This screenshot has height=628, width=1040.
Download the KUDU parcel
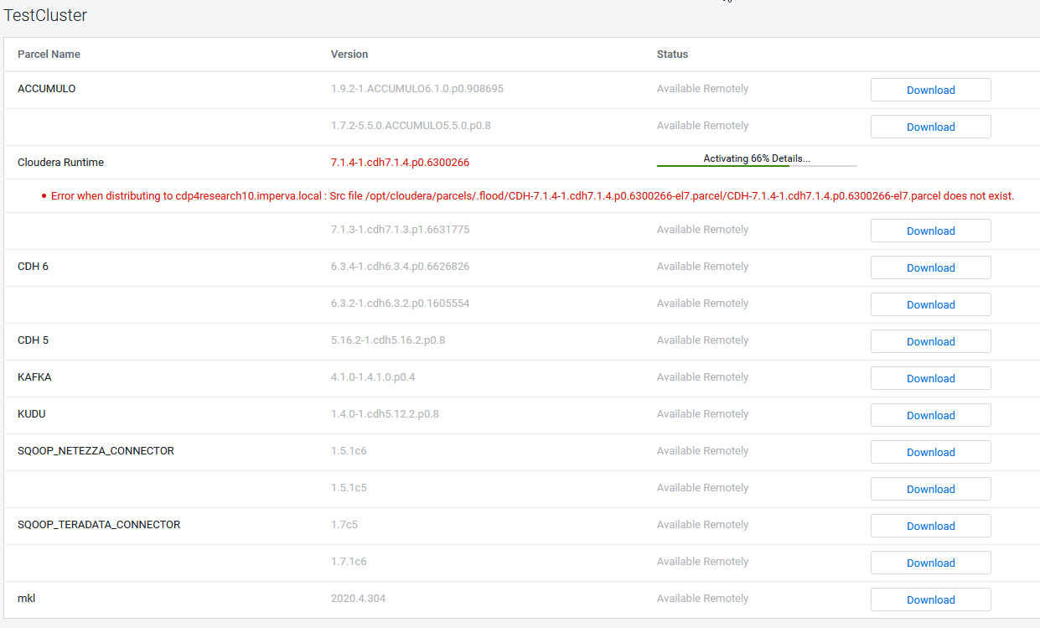pyautogui.click(x=930, y=415)
